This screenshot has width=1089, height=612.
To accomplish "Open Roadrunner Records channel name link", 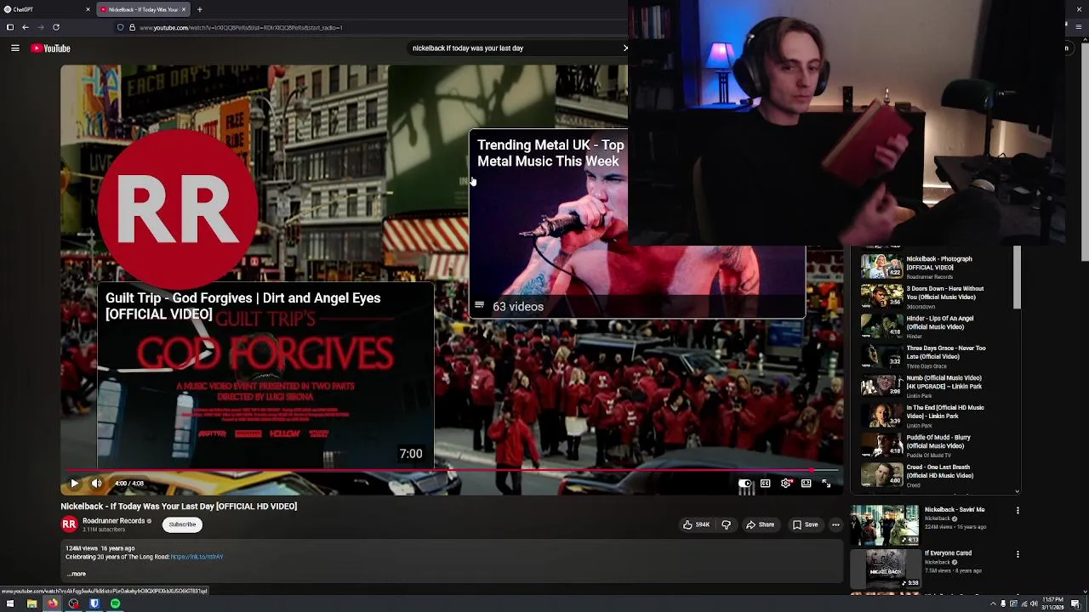I will pos(113,521).
